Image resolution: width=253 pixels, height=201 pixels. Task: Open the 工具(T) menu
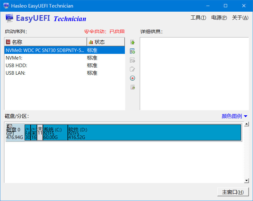pyautogui.click(x=198, y=18)
